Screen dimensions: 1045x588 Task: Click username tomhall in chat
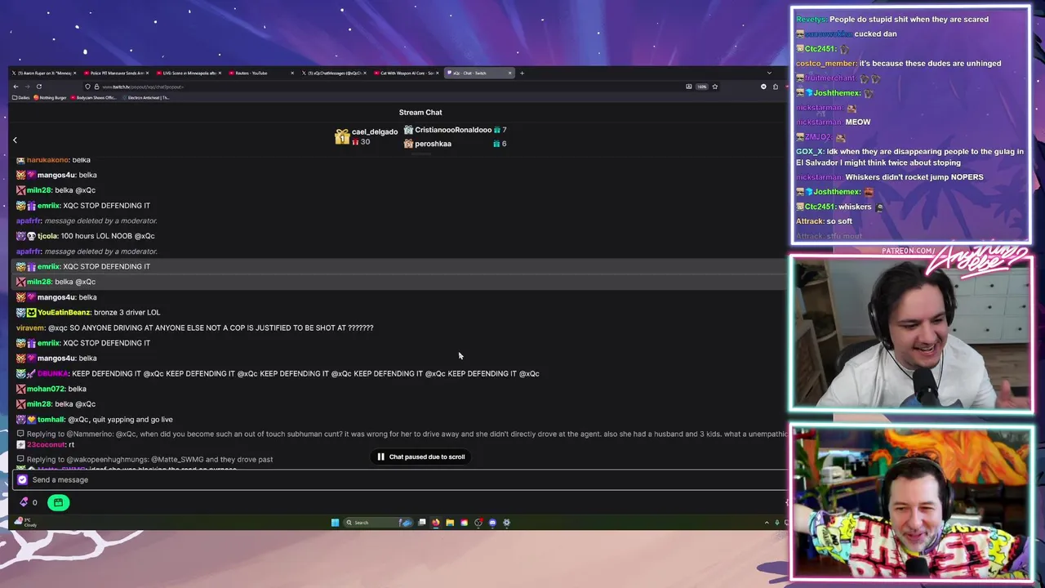click(x=51, y=419)
